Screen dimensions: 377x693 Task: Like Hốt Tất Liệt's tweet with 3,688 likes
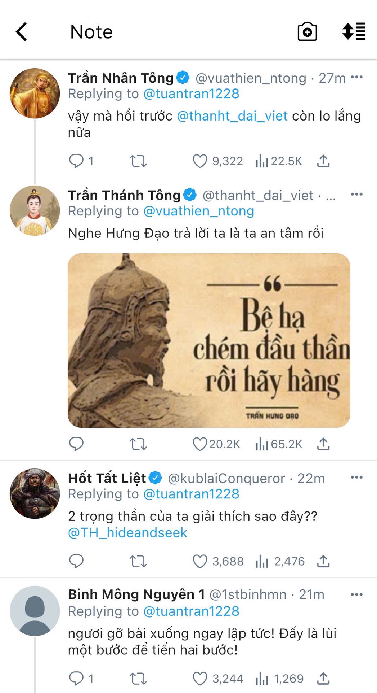(x=200, y=561)
